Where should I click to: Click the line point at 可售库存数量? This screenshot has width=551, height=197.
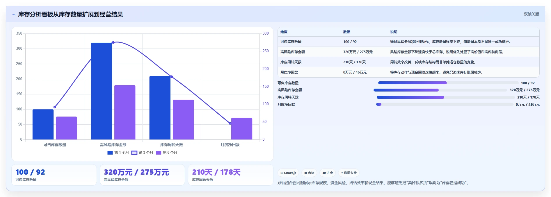coord(55,107)
